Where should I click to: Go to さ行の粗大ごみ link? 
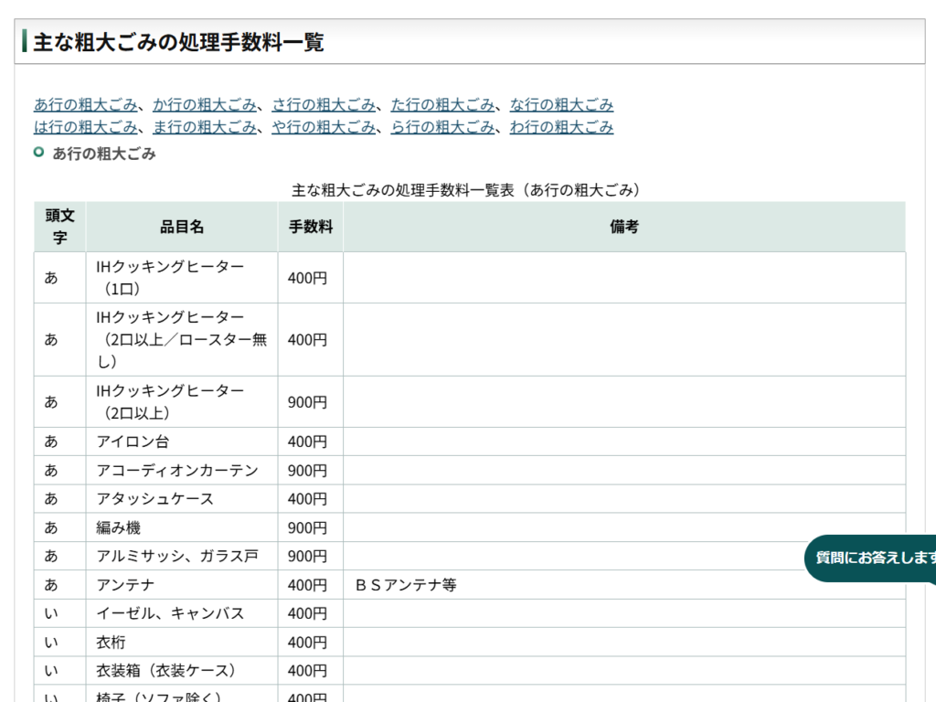click(x=324, y=105)
